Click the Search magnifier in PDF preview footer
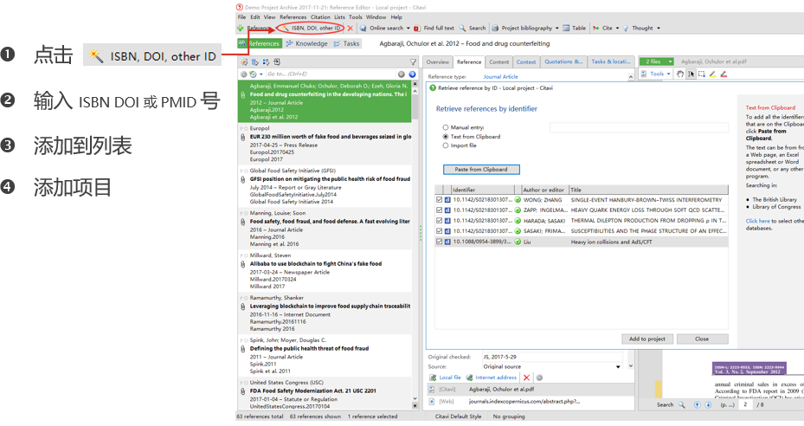804x426 pixels. coord(682,404)
